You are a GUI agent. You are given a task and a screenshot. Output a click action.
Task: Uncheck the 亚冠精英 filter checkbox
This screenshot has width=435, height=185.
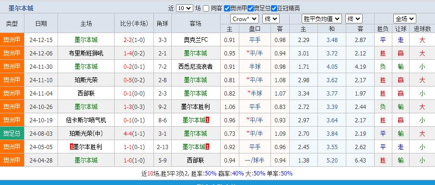click(274, 8)
